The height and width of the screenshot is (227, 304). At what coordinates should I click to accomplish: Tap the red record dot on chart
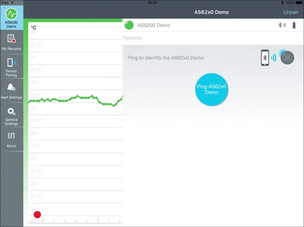click(37, 214)
